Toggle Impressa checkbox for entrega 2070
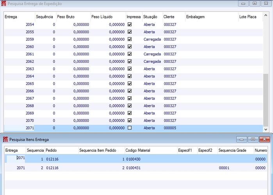 (x=130, y=121)
